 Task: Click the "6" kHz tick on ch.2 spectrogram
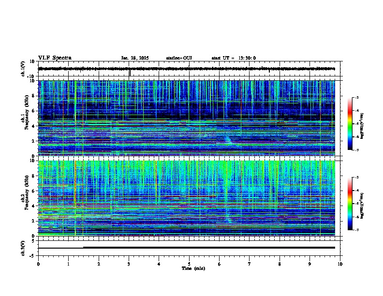pos(33,191)
